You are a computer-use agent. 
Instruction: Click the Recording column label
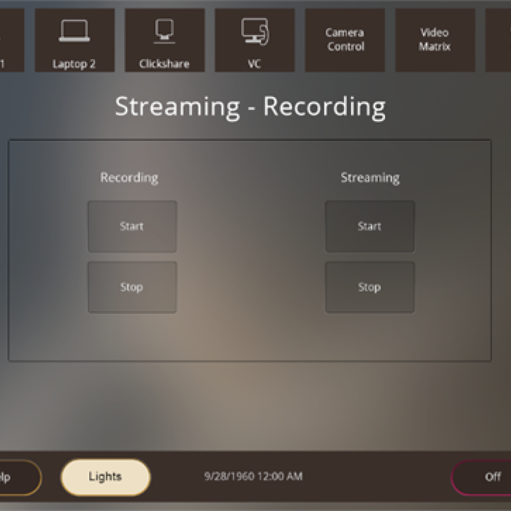[129, 178]
